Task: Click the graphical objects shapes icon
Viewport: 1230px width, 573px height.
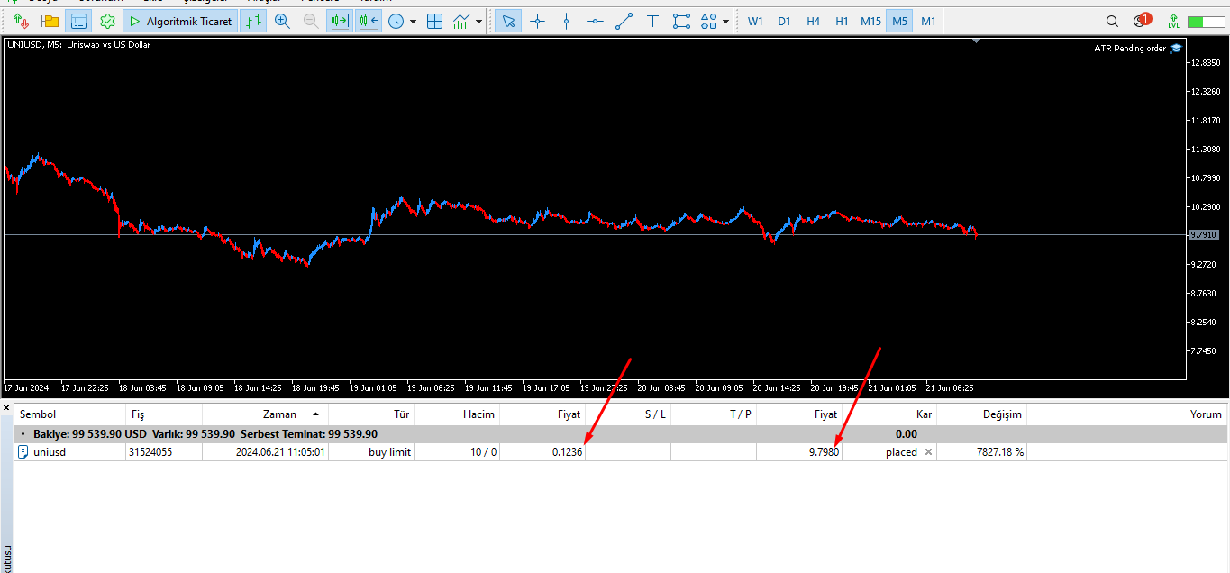Action: click(x=709, y=21)
